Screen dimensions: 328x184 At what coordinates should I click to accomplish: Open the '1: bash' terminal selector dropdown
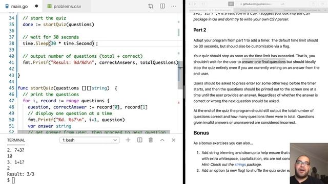tap(90, 140)
